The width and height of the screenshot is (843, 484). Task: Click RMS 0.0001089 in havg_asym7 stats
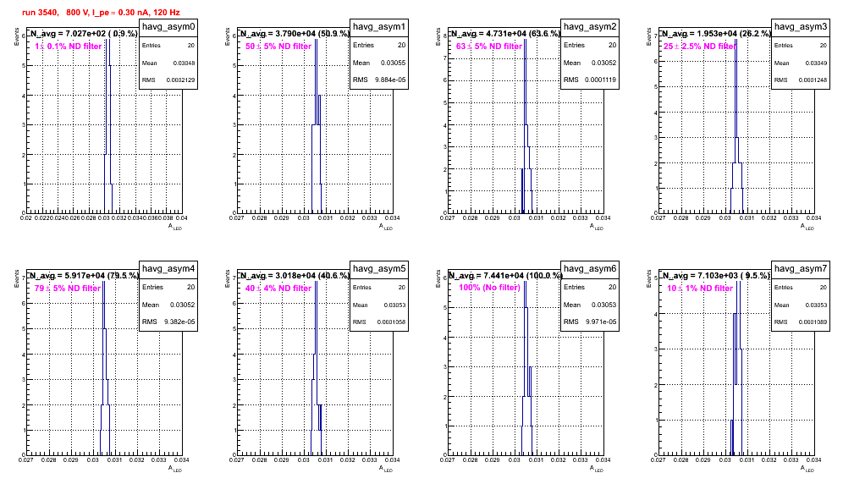(x=801, y=322)
